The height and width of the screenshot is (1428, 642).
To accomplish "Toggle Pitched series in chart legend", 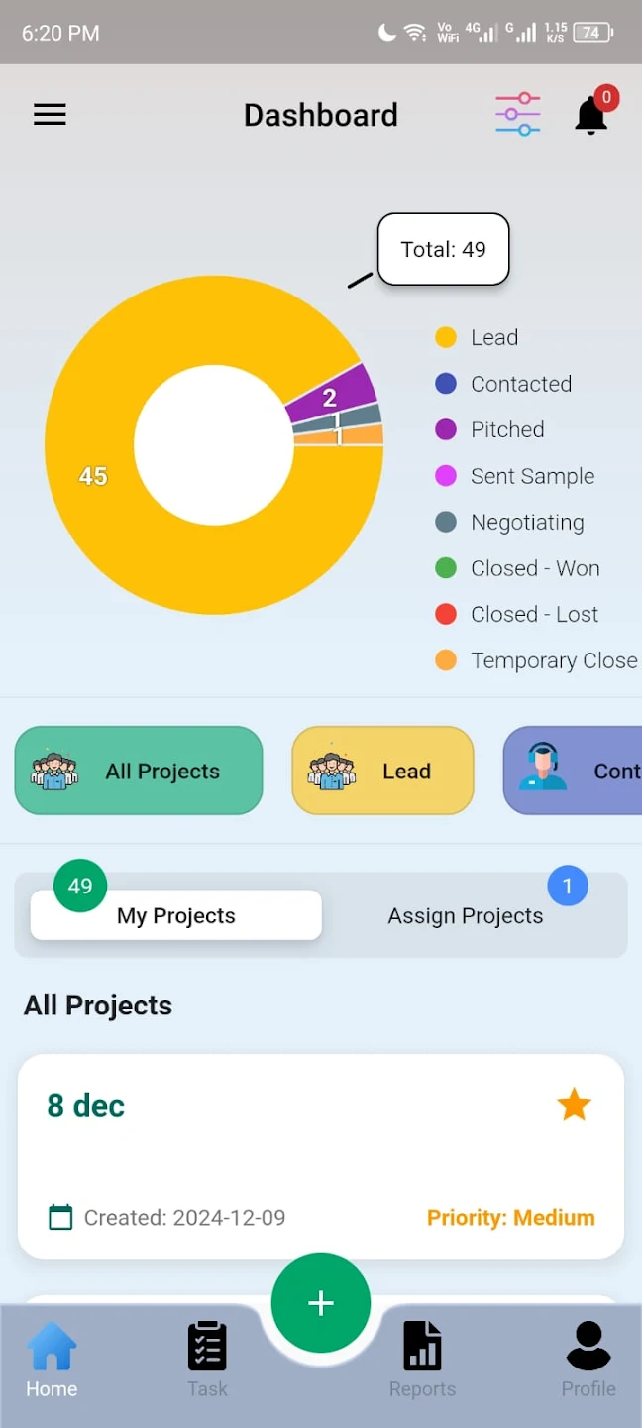I will tap(506, 430).
